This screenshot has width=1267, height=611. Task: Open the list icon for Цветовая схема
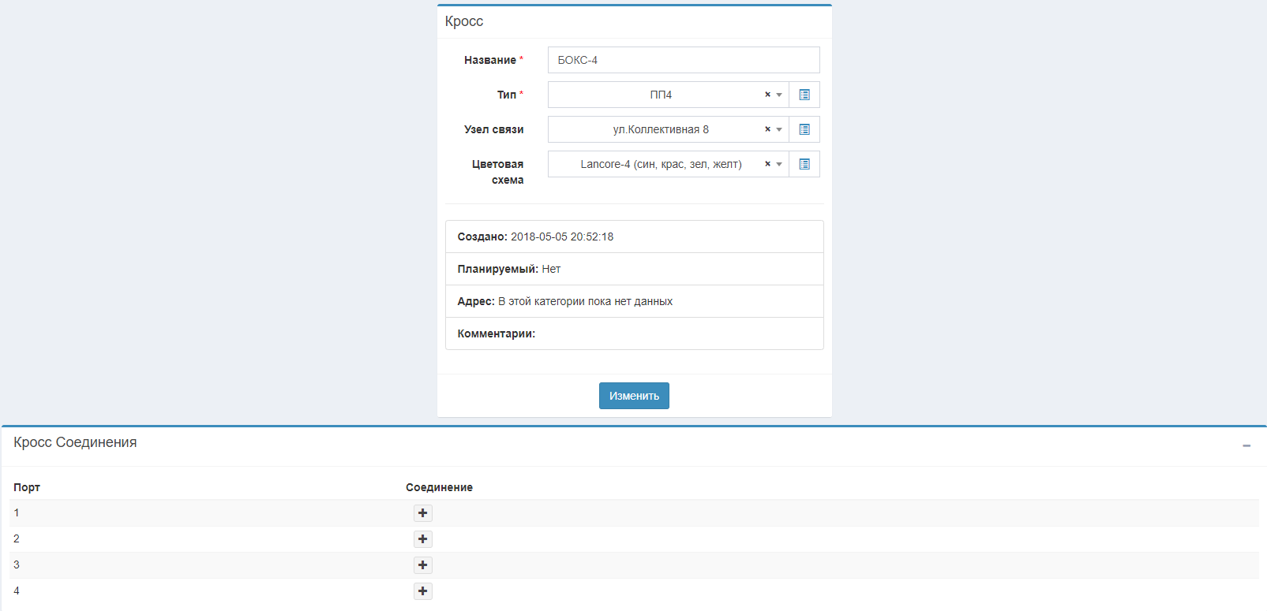[804, 164]
